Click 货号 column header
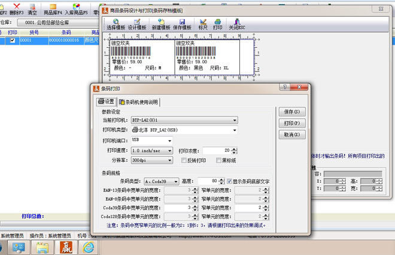Viewport: 395px width, 255px height. pyautogui.click(x=34, y=32)
